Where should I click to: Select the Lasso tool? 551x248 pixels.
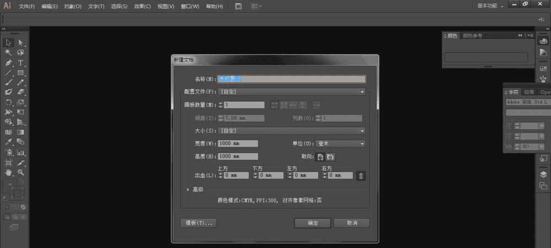coord(21,53)
